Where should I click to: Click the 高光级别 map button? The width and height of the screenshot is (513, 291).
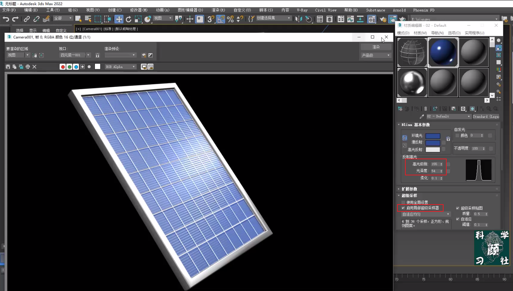pyautogui.click(x=448, y=164)
